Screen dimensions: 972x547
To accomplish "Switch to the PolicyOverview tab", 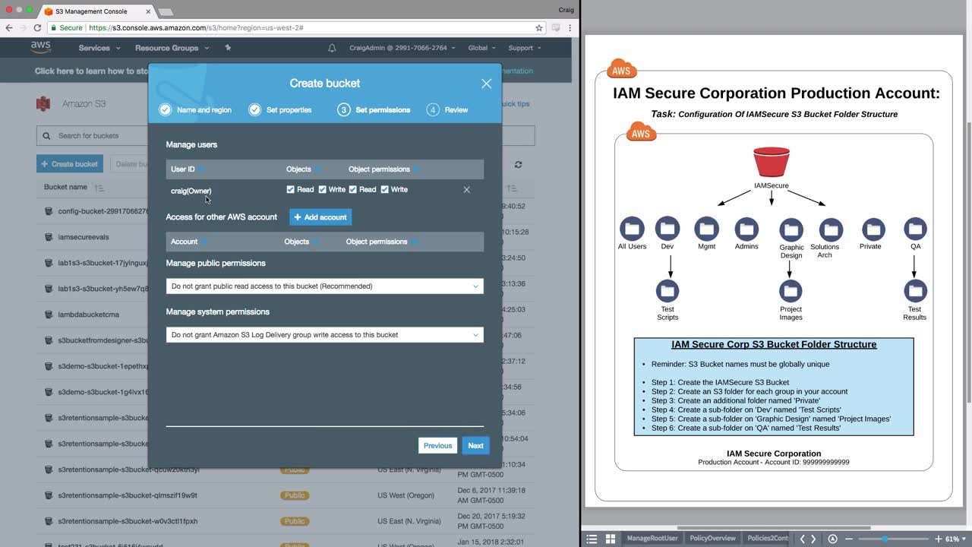I will click(x=712, y=539).
